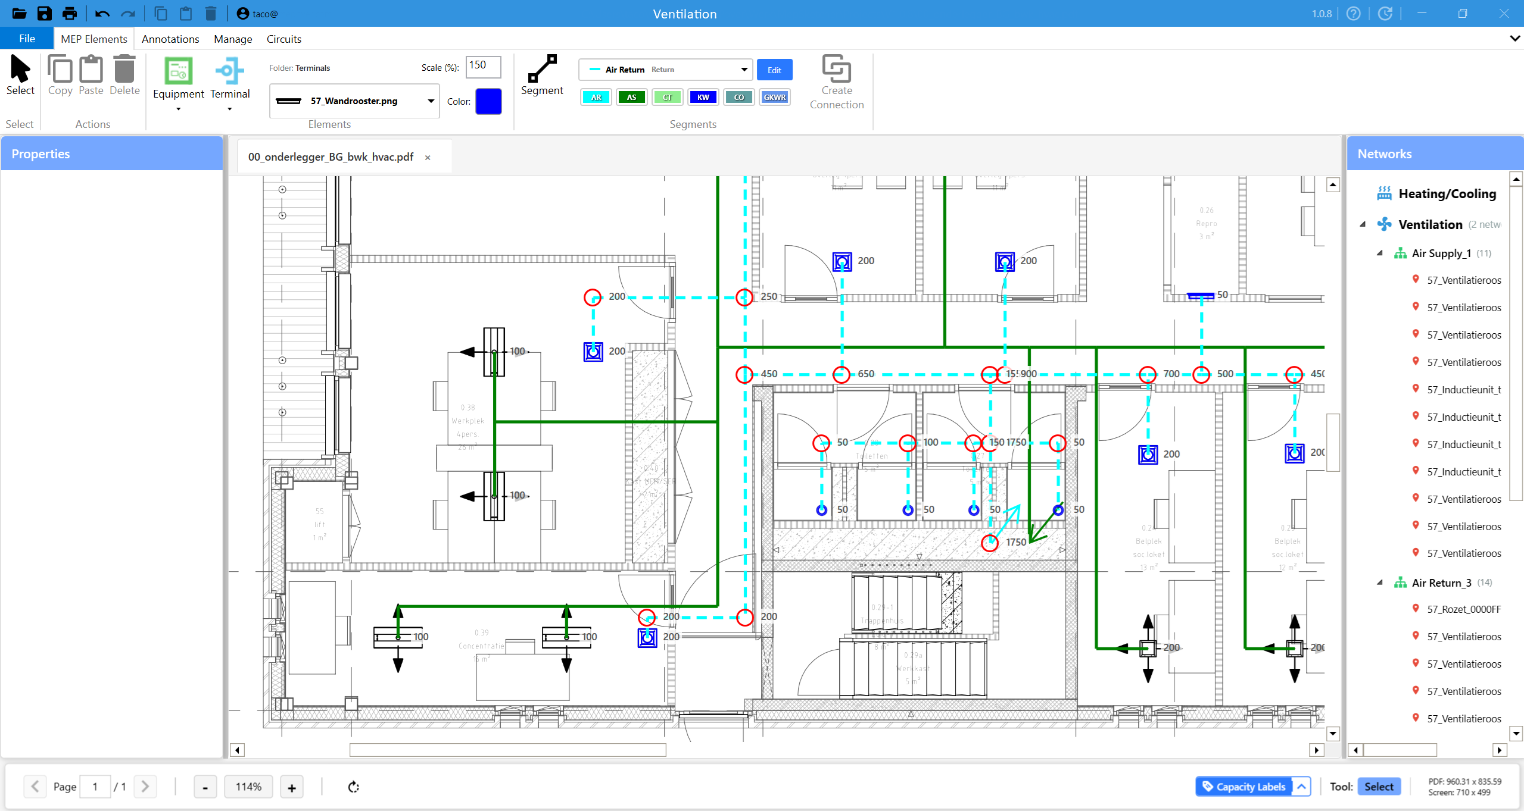Image resolution: width=1524 pixels, height=811 pixels.
Task: Open the Circuits tab
Action: pos(283,39)
